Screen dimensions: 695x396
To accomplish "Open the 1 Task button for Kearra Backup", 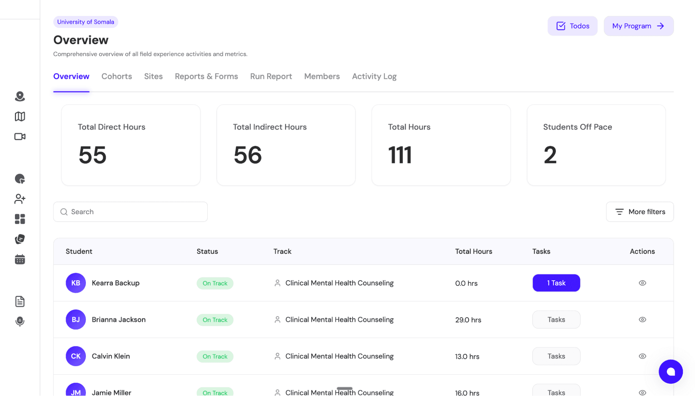I will 556,283.
